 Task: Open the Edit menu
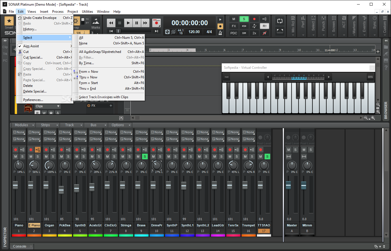21,12
